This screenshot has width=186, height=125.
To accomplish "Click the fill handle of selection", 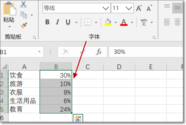I will 72,113.
